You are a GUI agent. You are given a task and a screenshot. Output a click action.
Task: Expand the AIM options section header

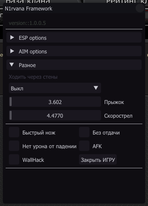point(74,51)
